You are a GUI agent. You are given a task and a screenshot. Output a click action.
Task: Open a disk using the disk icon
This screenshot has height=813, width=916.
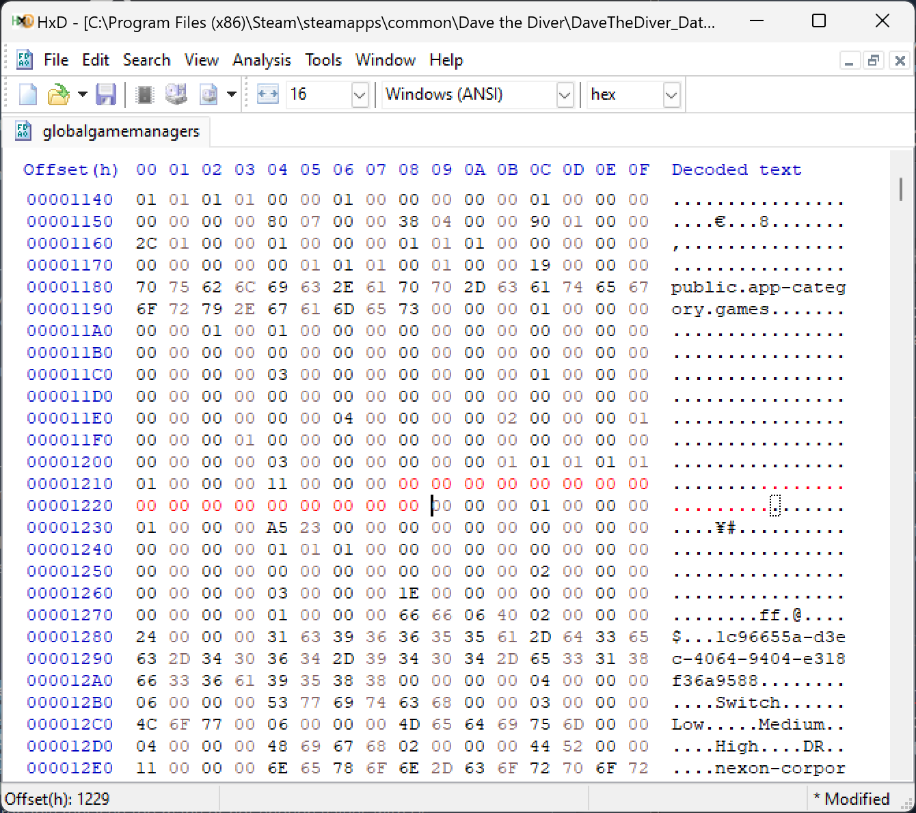(176, 94)
